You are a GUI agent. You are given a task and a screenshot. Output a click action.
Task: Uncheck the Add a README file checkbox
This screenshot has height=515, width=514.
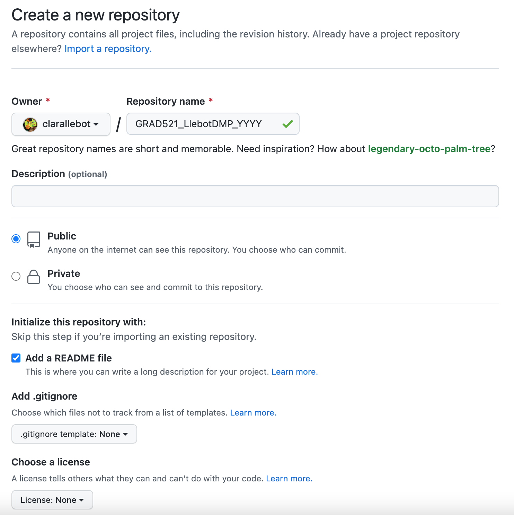16,358
